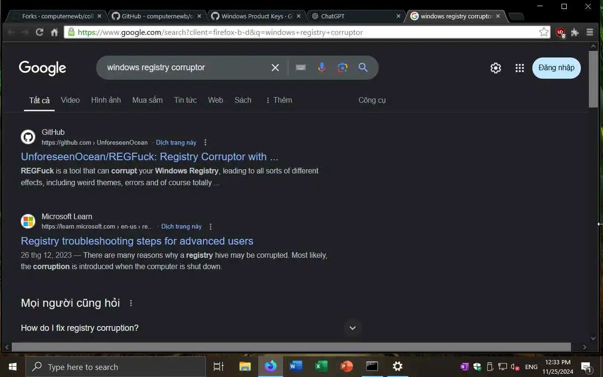Open the Google apps grid
Screen dimensions: 603x377
520,68
